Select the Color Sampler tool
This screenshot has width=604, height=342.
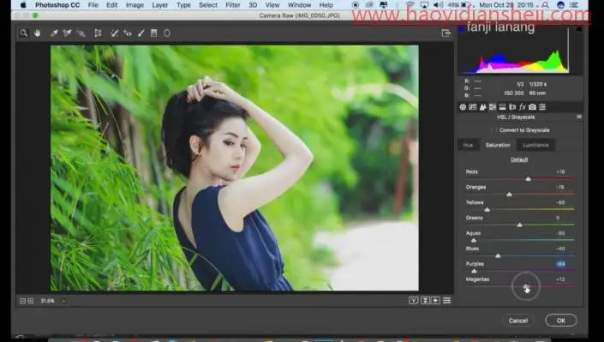point(67,33)
